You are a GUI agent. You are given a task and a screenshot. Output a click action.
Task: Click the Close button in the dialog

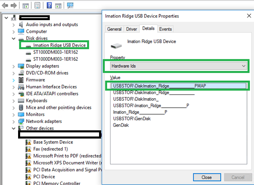click(x=207, y=177)
